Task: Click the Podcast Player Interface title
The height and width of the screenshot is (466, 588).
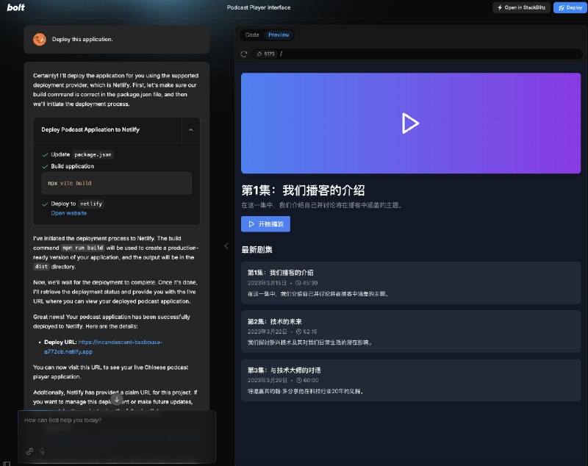Action: pos(259,7)
